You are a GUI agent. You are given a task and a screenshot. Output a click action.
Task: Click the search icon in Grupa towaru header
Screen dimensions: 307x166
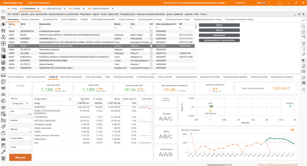click(70, 98)
